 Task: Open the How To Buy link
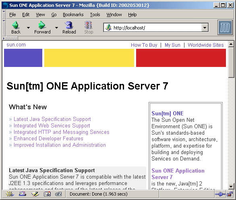point(144,45)
